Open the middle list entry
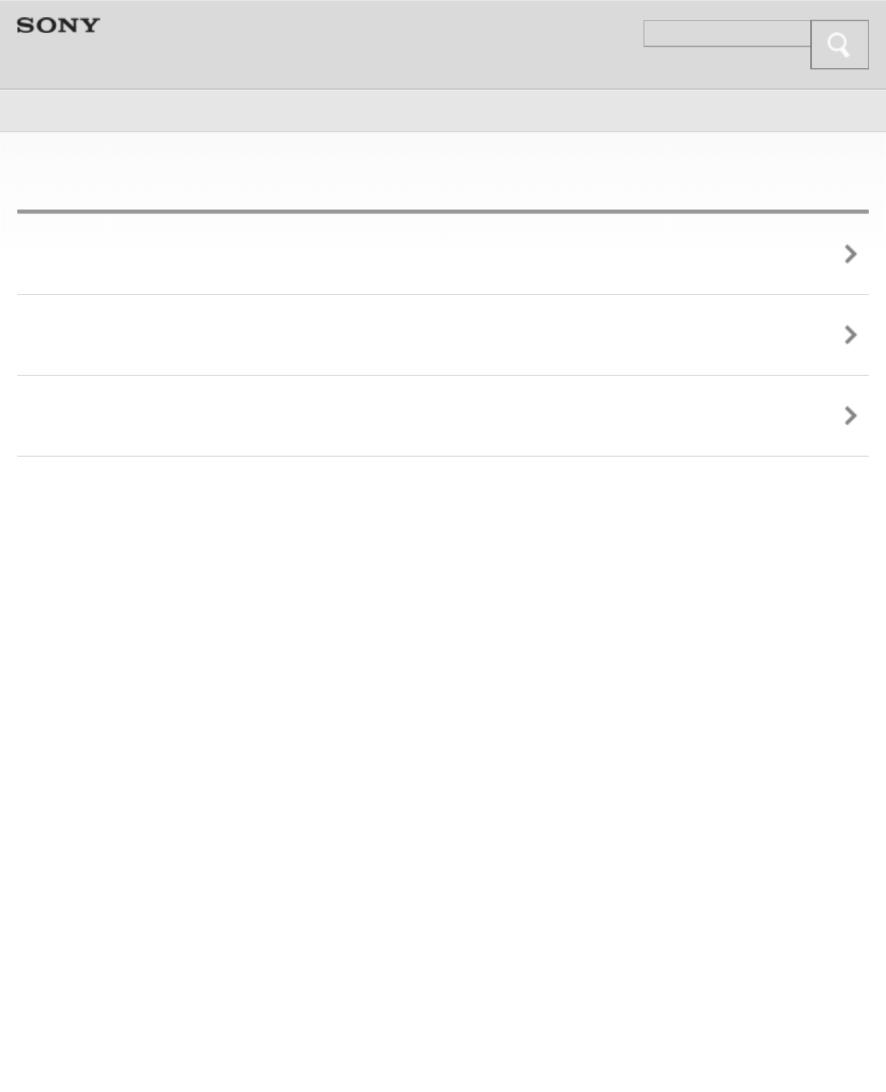The width and height of the screenshot is (886, 1092). click(x=442, y=335)
